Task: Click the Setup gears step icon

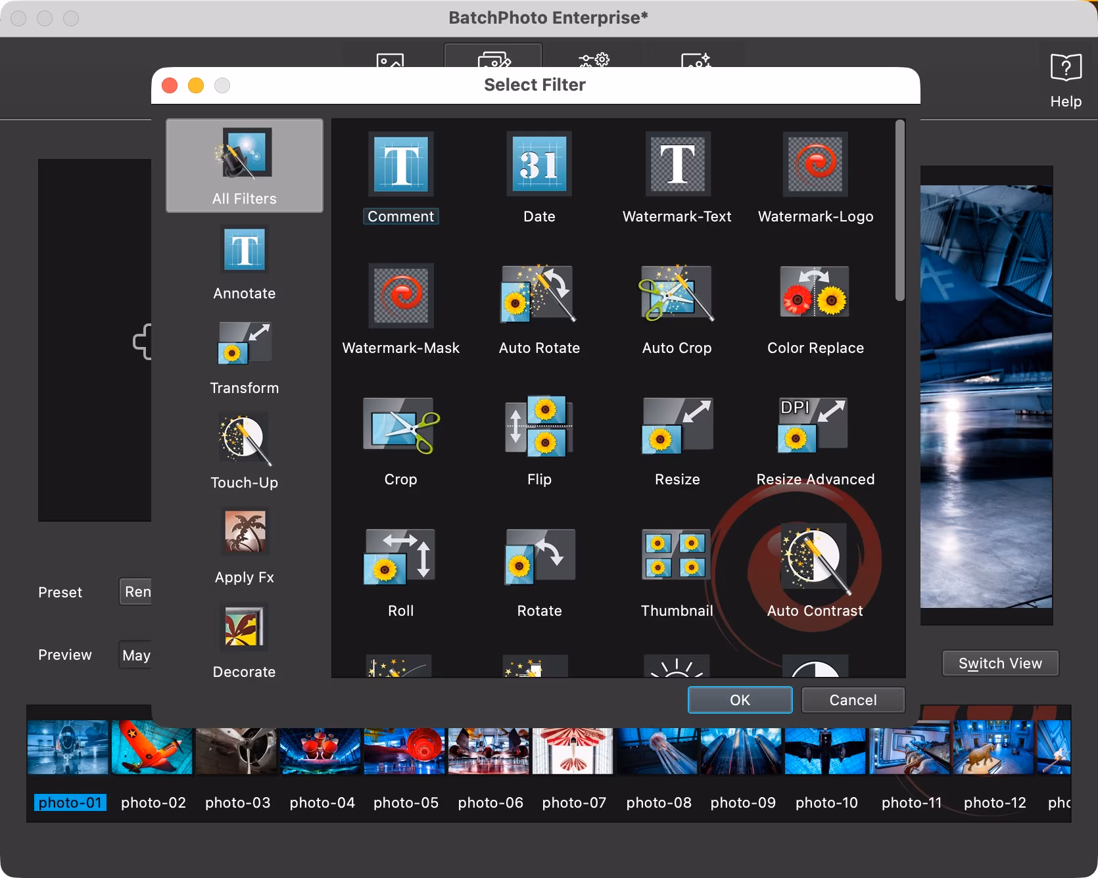Action: (x=594, y=60)
